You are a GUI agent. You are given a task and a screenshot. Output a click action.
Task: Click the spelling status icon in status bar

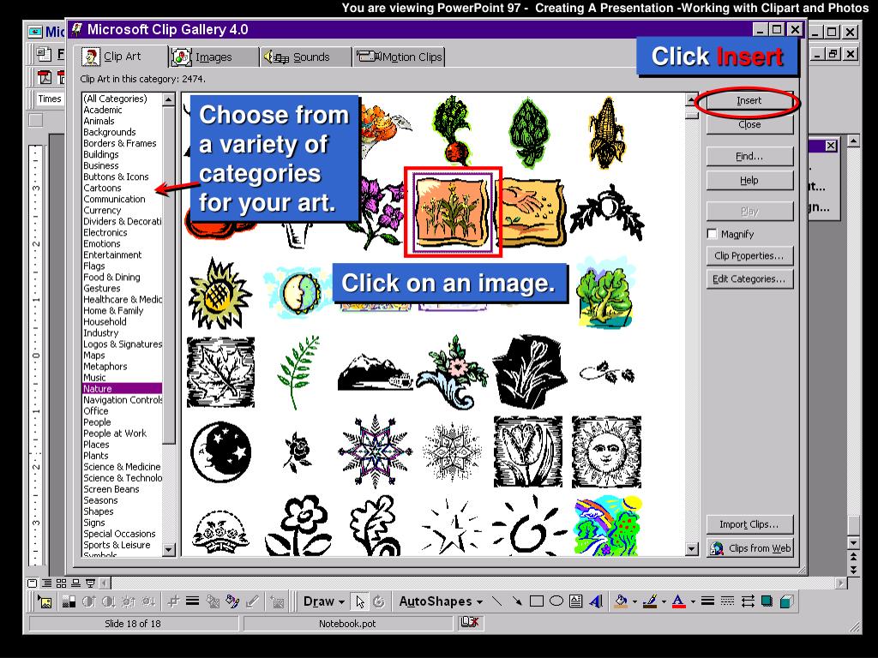pos(470,622)
